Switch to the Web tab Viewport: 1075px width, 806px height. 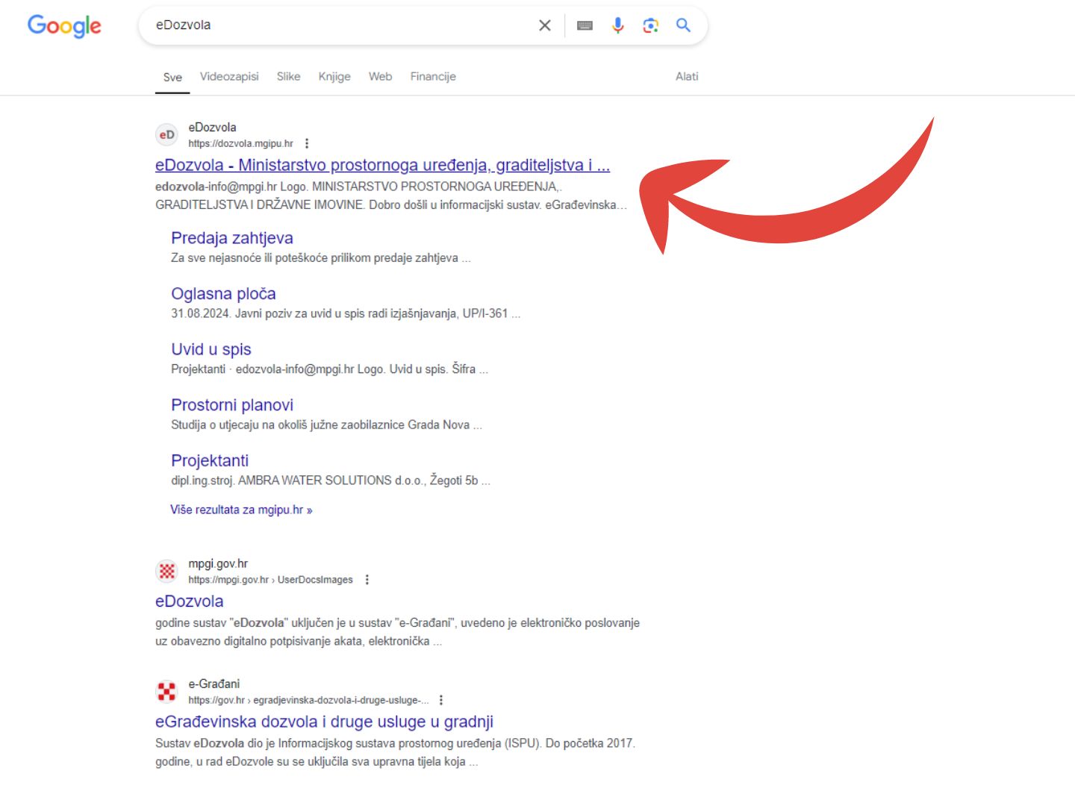(380, 76)
